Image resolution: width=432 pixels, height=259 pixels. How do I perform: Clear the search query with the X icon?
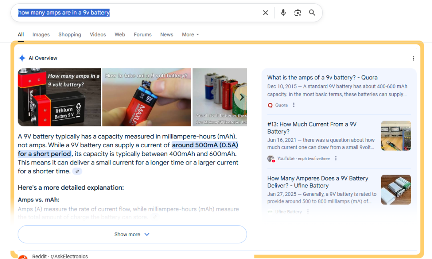(265, 13)
